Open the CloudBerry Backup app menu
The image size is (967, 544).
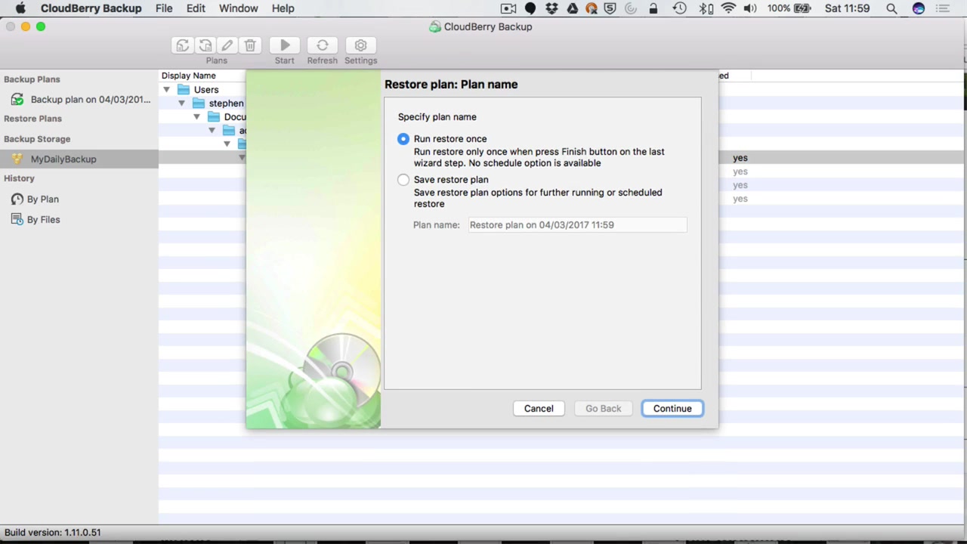(x=91, y=8)
